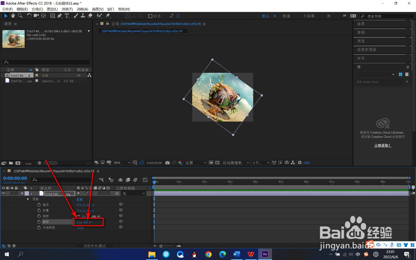The image size is (416, 260).
Task: Select the Zoom magnifier tool
Action: [x=20, y=16]
